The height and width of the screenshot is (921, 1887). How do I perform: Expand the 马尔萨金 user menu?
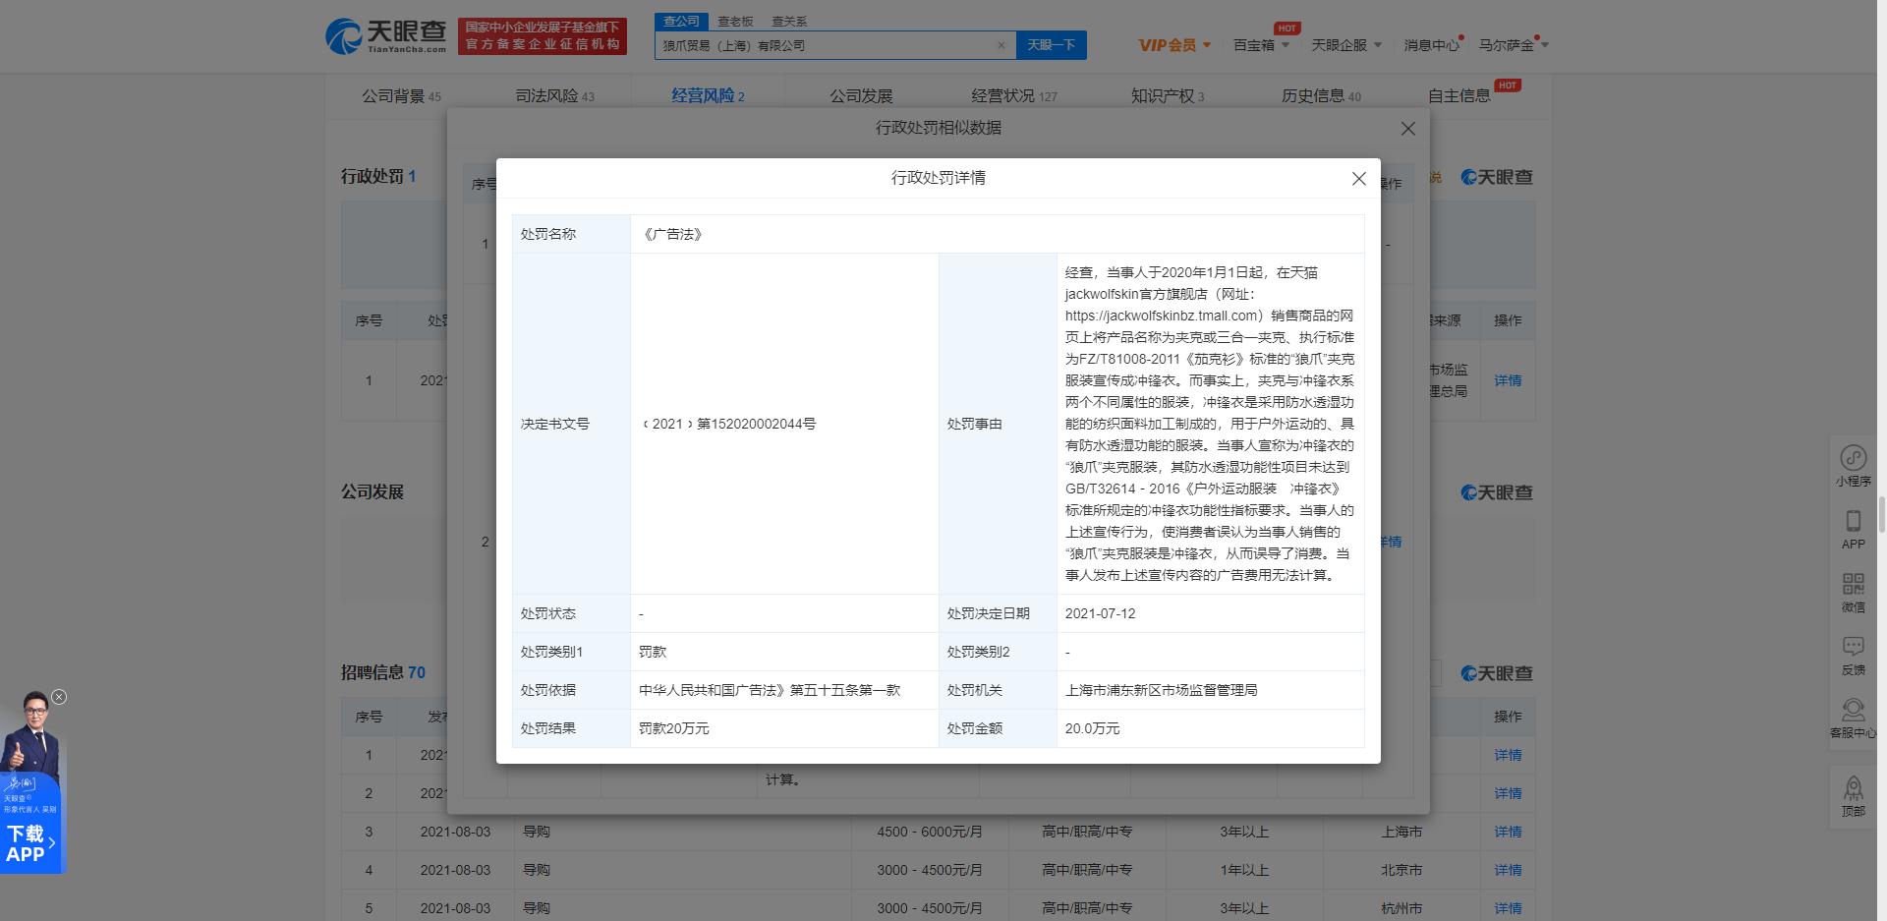[x=1514, y=45]
